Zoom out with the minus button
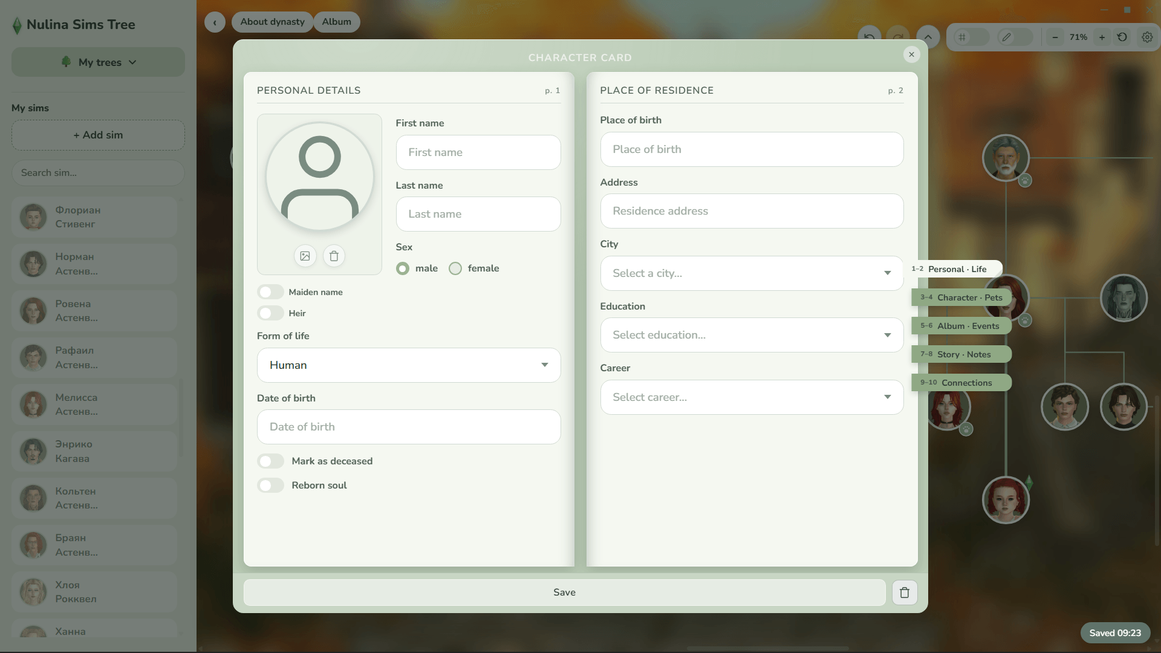This screenshot has width=1161, height=653. [1055, 37]
